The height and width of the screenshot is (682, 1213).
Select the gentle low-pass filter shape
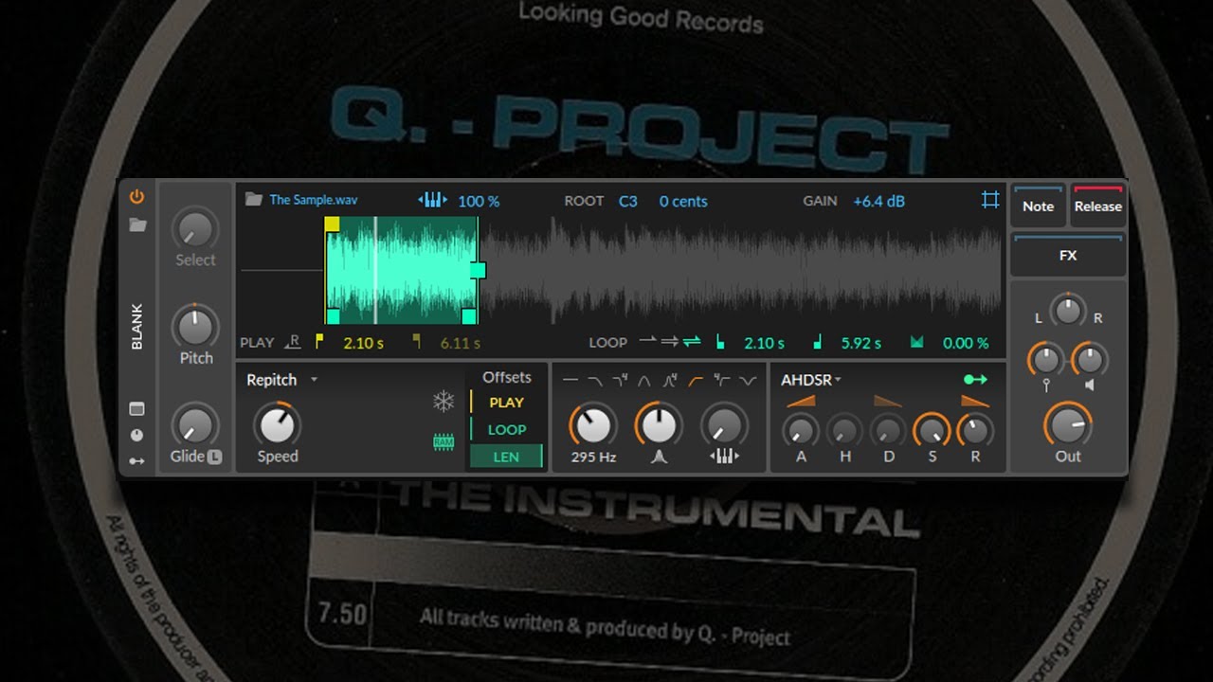point(595,381)
